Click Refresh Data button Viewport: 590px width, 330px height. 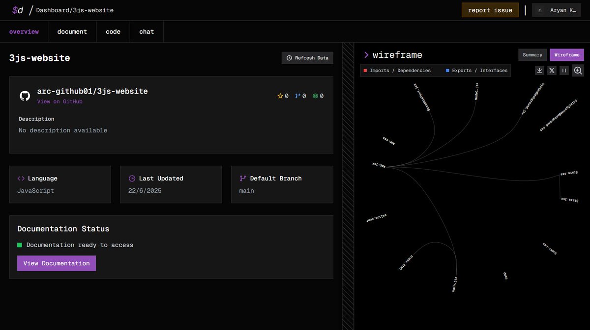pyautogui.click(x=307, y=58)
